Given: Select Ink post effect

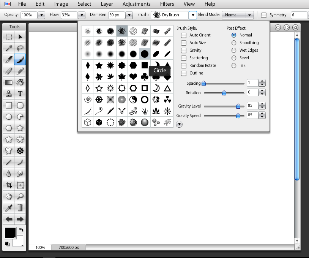Looking at the screenshot, I should (234, 65).
